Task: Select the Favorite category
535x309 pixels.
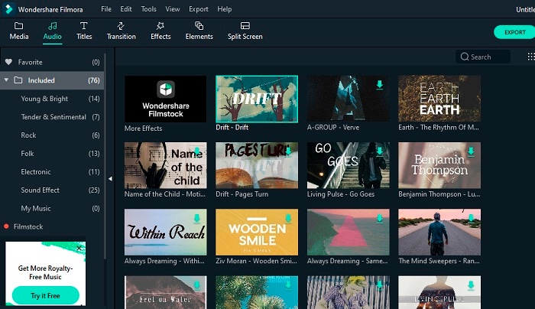Action: (x=52, y=62)
